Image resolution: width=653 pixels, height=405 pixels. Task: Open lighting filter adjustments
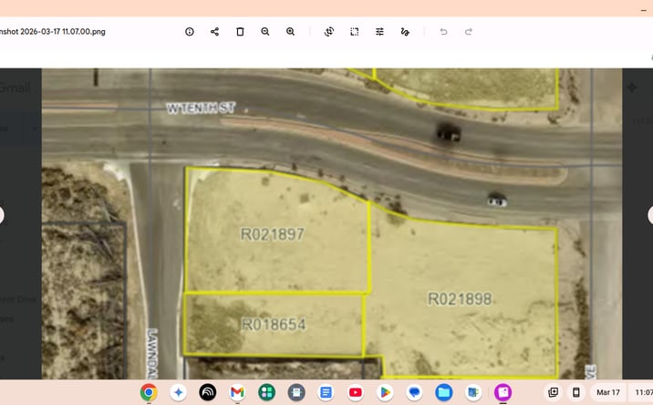[379, 32]
